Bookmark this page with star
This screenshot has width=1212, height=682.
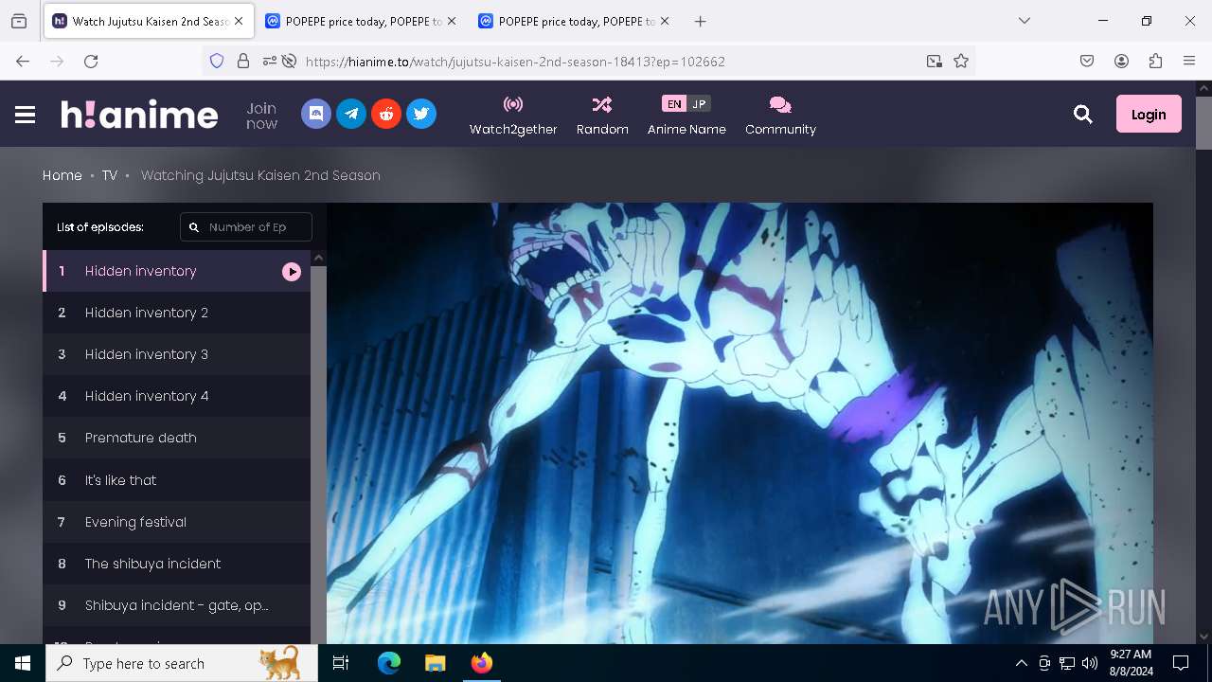(961, 61)
